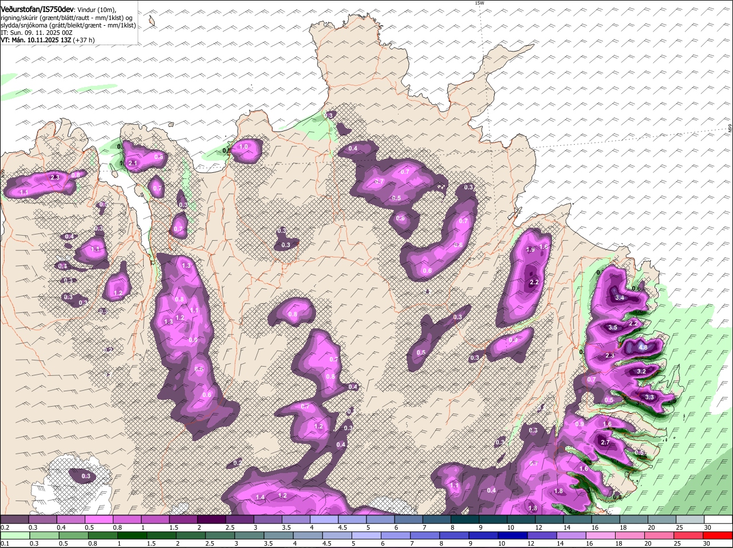Choose periwinkle swatch labeled 4 in snow legend
Viewport: 733px width, 548px height.
(324, 519)
